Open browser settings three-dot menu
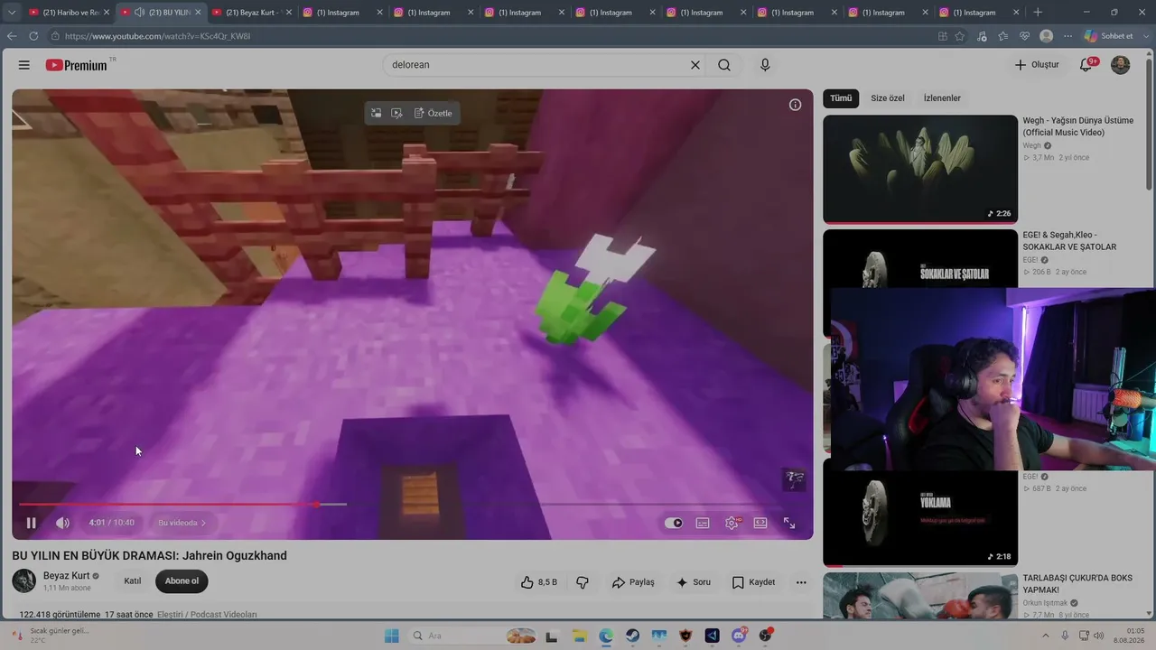The width and height of the screenshot is (1156, 650). (1068, 36)
